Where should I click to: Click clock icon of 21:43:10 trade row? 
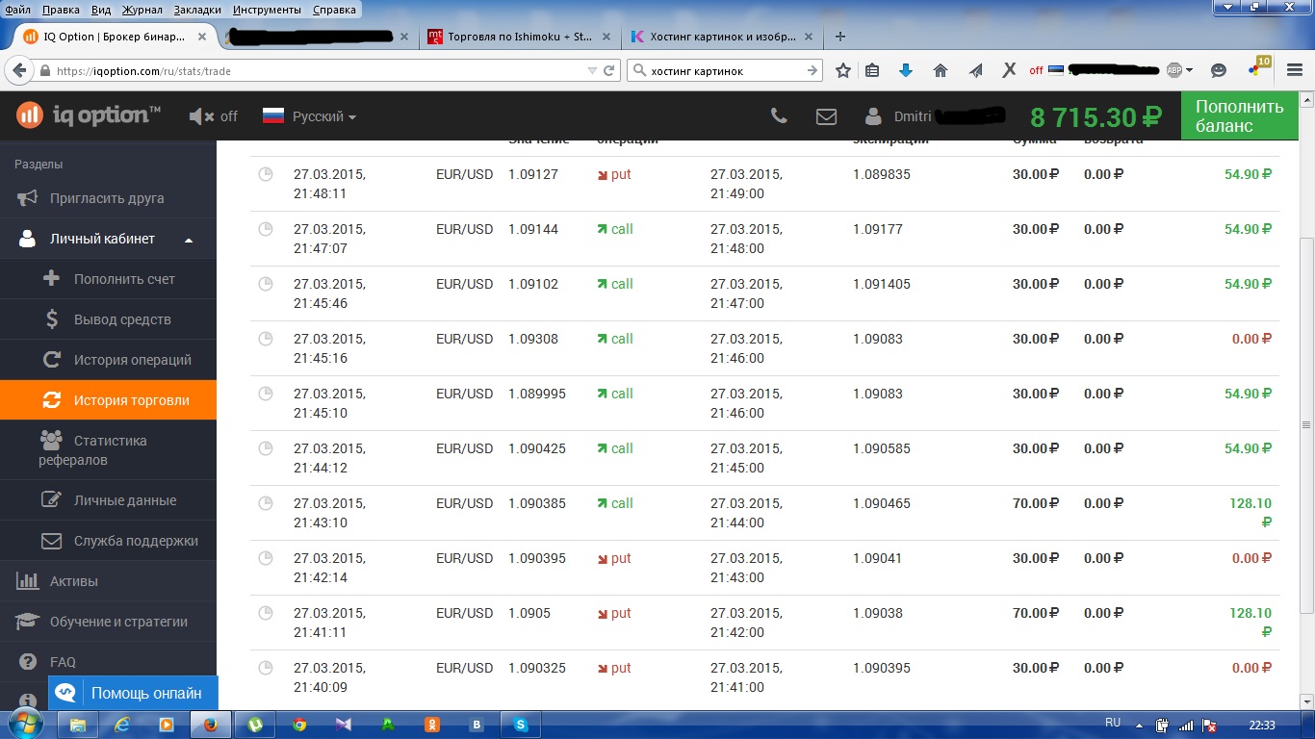(266, 503)
